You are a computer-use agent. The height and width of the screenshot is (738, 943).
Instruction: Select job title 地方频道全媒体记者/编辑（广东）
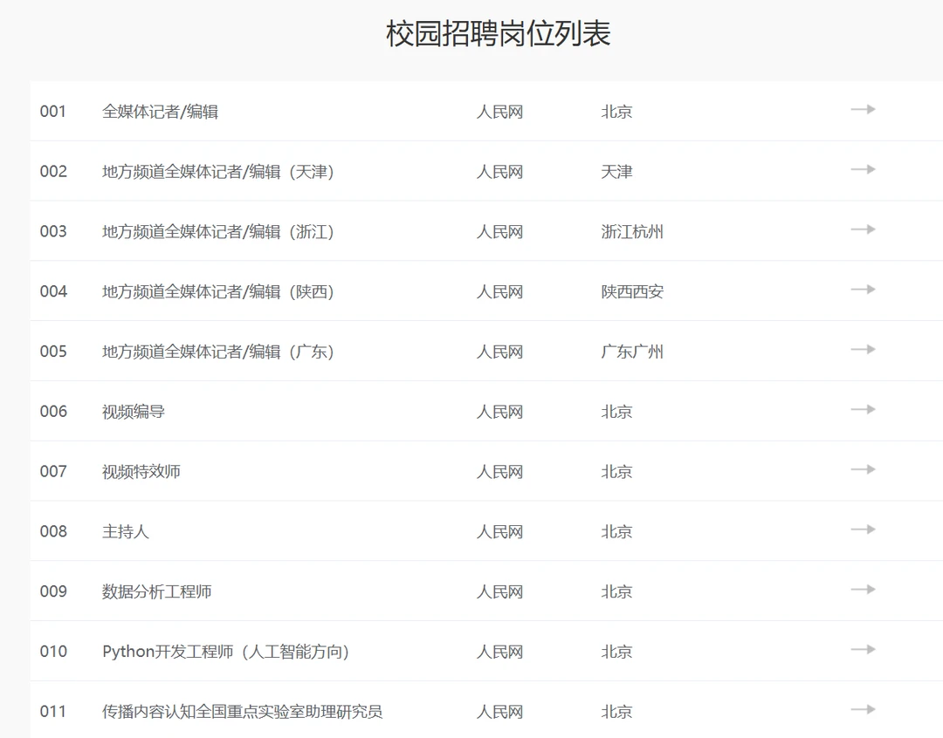tap(218, 352)
